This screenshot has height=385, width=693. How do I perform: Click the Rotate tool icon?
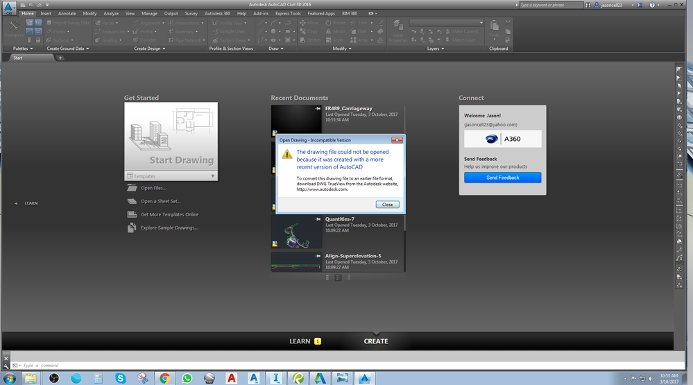328,22
